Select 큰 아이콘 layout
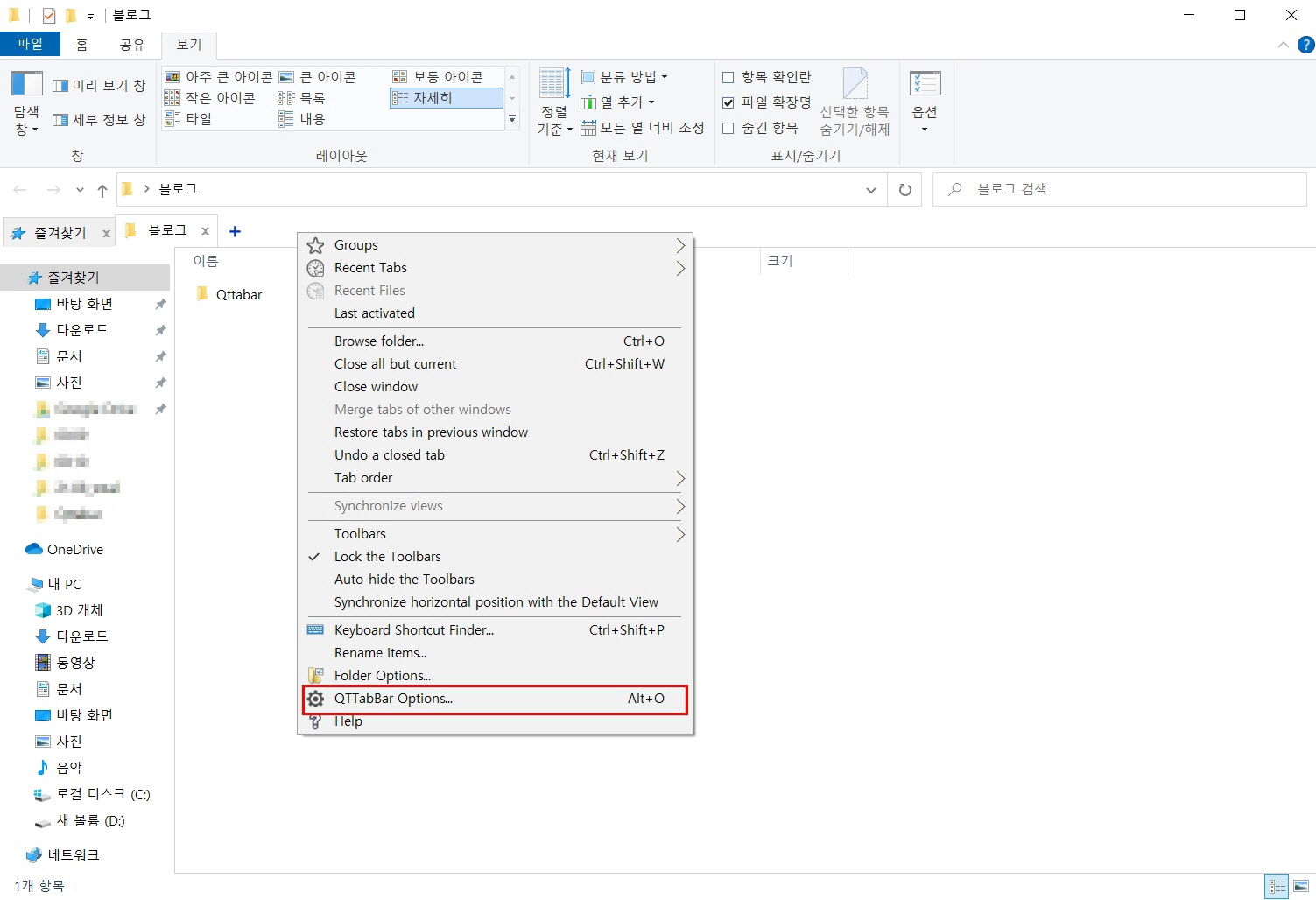The width and height of the screenshot is (1316, 900). click(318, 77)
